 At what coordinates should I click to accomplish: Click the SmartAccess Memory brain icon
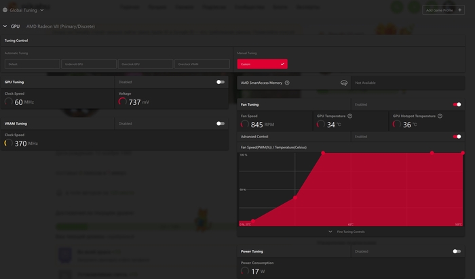point(344,83)
